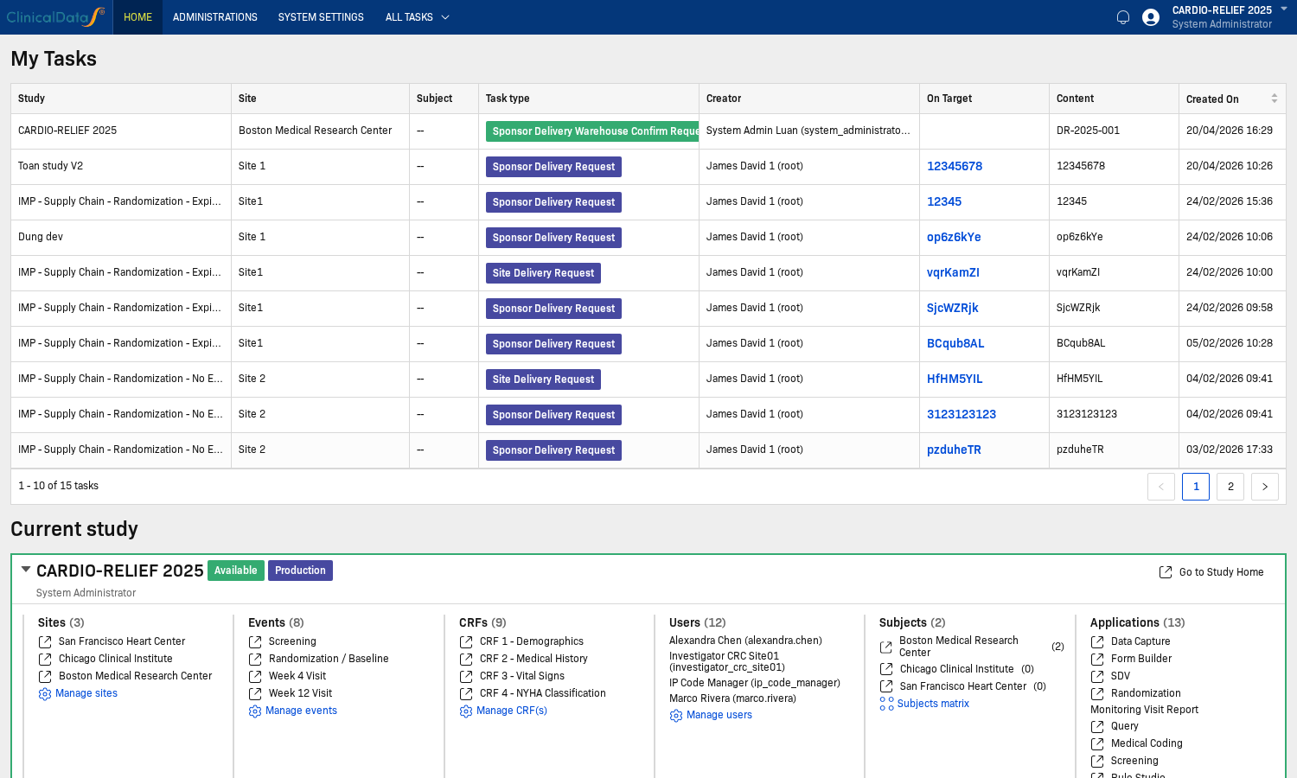Open the 12345678 target link
1297x778 pixels.
pyautogui.click(x=955, y=166)
